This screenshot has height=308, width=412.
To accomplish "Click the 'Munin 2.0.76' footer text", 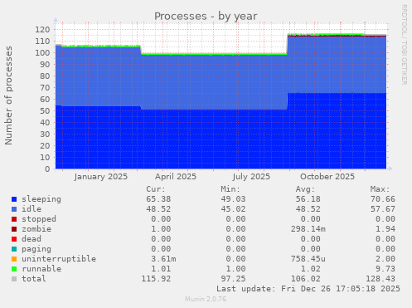I will [x=206, y=299].
